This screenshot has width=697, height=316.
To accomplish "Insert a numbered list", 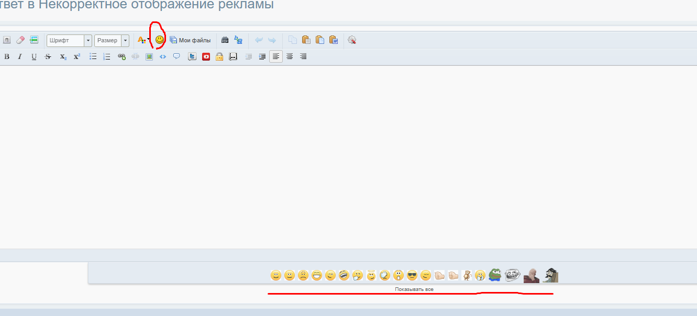I will click(107, 56).
